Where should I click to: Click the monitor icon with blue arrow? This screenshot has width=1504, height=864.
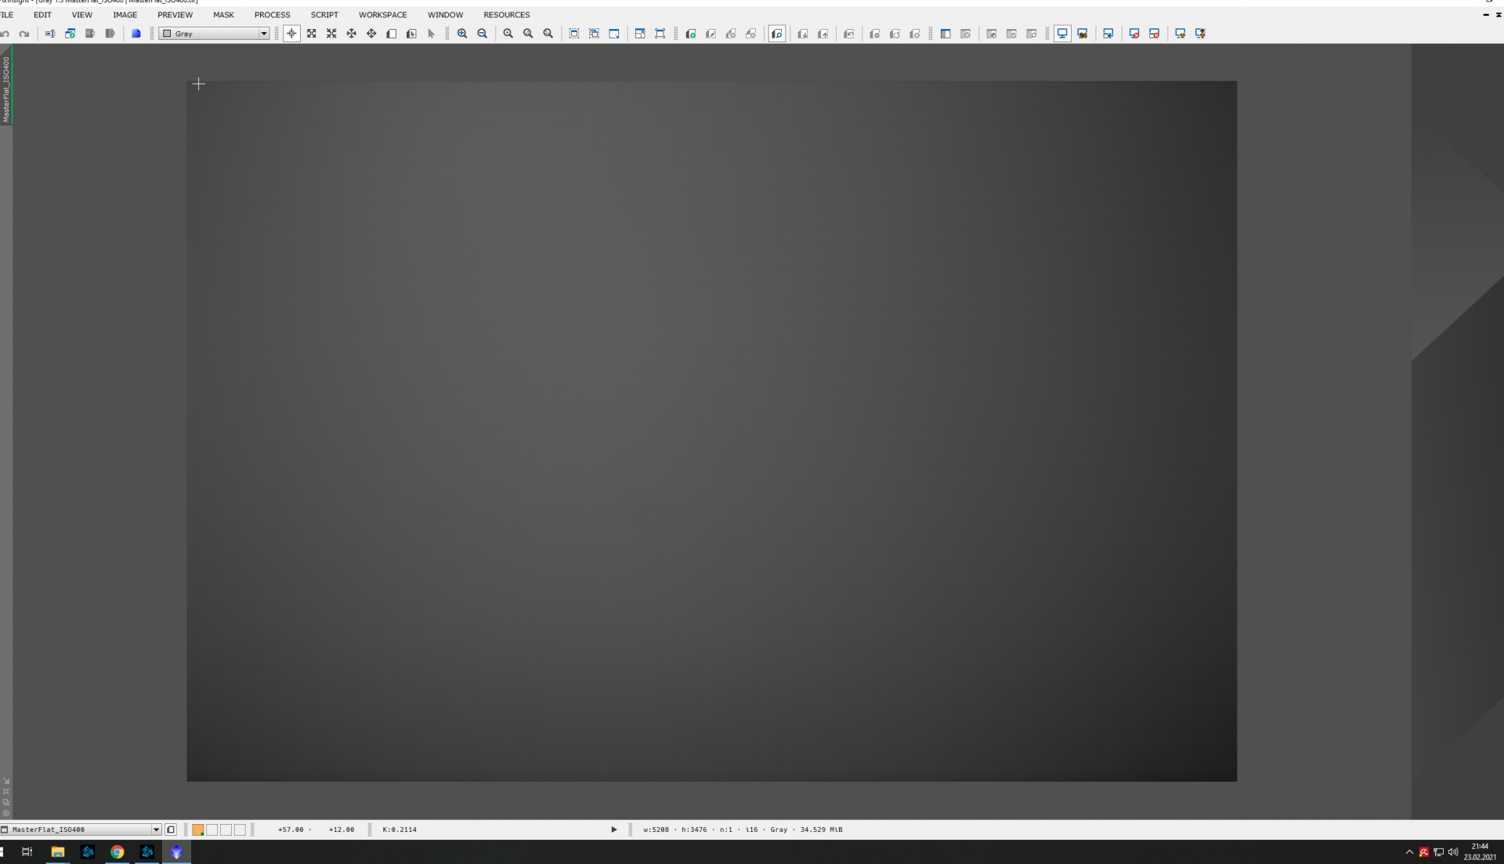1108,34
